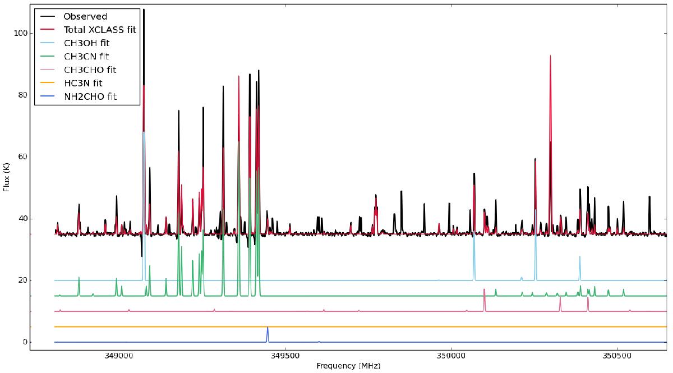This screenshot has width=673, height=373.
Task: Click the tall red fit peak near 350300 MHz
Action: (x=550, y=57)
